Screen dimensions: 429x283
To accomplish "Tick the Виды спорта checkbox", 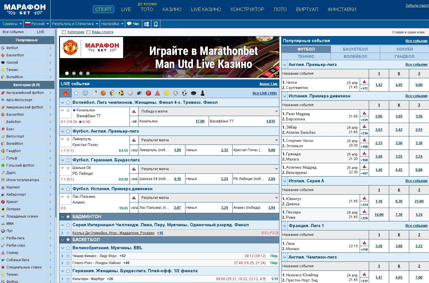I will click(x=88, y=32).
